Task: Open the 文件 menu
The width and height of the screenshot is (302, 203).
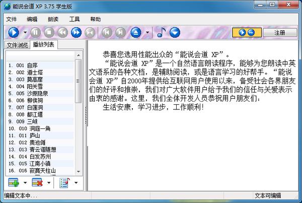Action: [12, 19]
